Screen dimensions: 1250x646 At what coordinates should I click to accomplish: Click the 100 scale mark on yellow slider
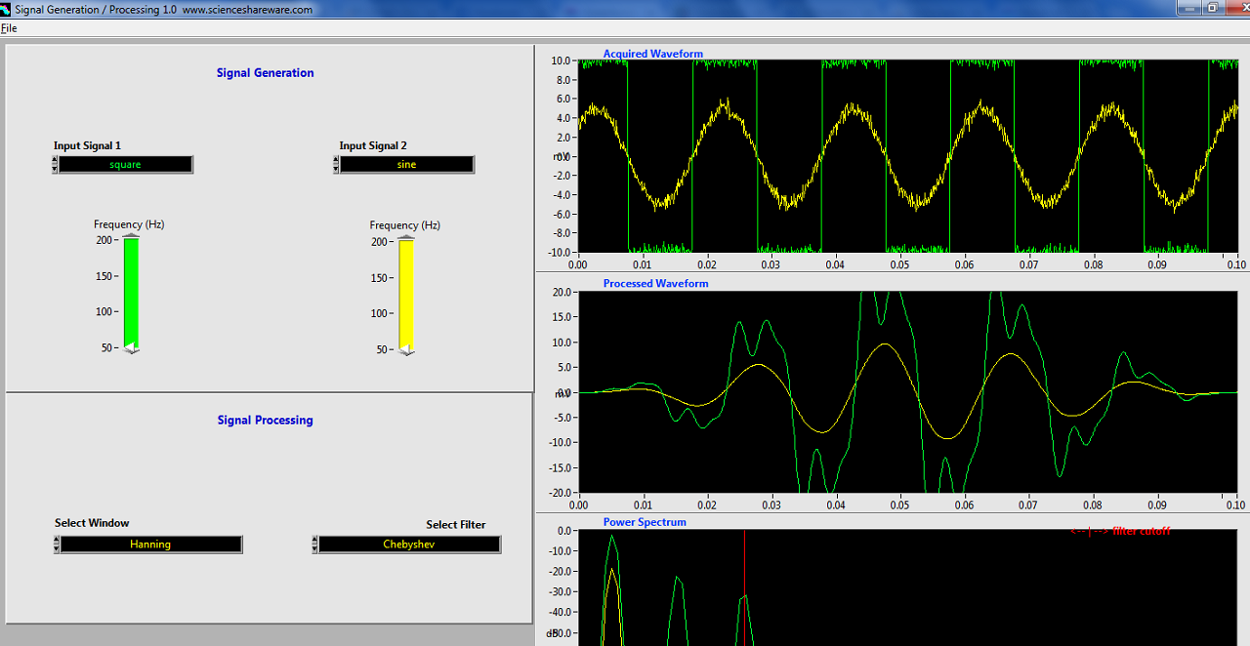click(x=380, y=313)
